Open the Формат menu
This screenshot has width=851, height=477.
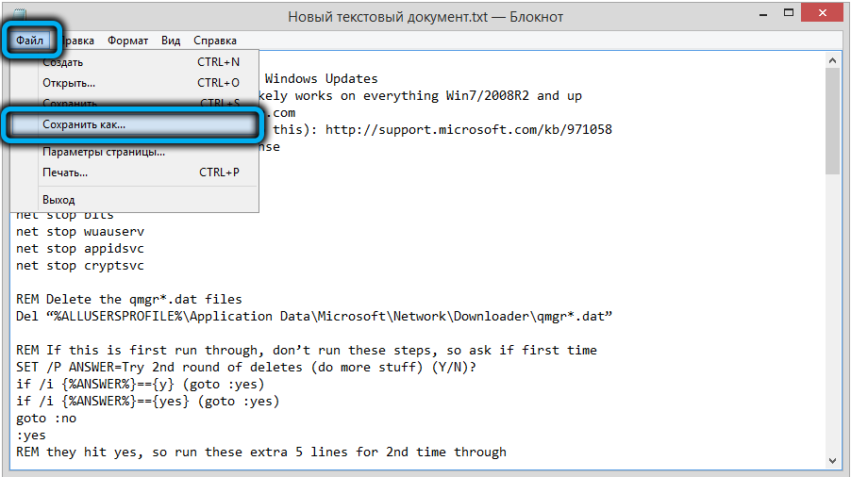[x=127, y=41]
